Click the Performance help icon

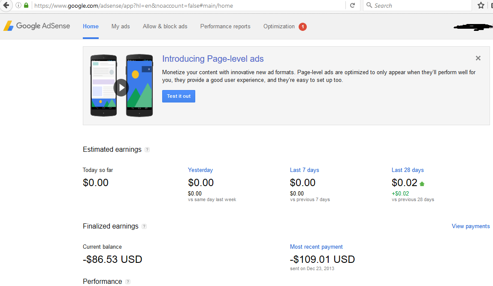tap(128, 282)
